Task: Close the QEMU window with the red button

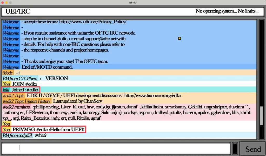Action: coord(3,2)
